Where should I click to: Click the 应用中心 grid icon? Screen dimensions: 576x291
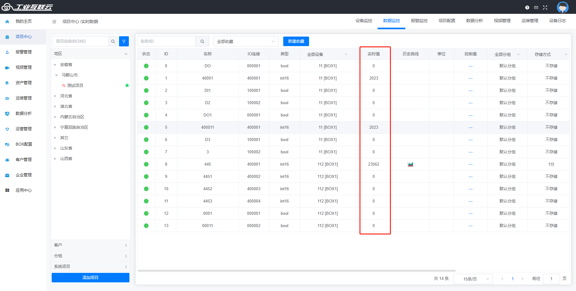(7, 191)
